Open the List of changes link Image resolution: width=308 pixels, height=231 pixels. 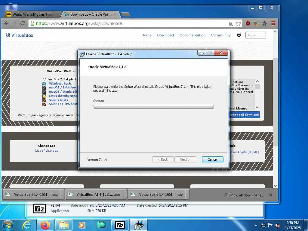click(47, 151)
